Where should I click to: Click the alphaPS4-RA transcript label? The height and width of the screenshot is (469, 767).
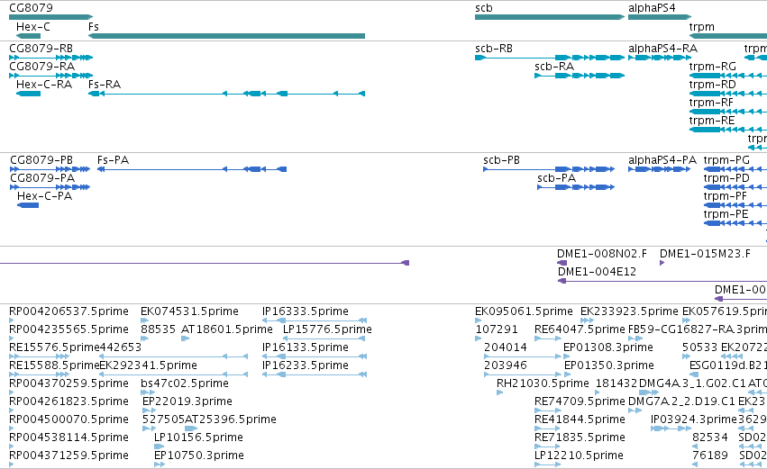click(662, 49)
